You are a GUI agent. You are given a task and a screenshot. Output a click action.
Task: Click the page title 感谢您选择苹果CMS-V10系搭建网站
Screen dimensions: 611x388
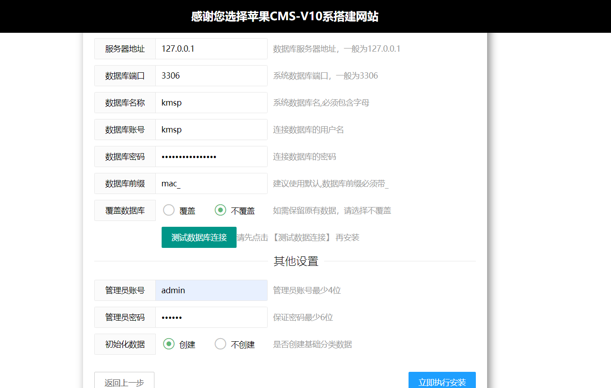[285, 17]
